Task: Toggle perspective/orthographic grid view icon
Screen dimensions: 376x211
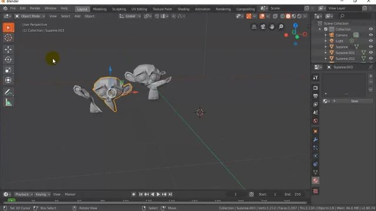Action: 254,26
